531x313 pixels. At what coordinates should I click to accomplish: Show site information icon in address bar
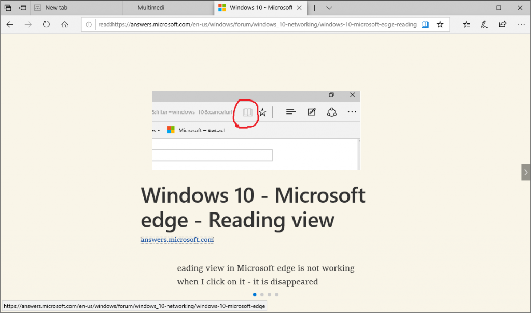[89, 24]
